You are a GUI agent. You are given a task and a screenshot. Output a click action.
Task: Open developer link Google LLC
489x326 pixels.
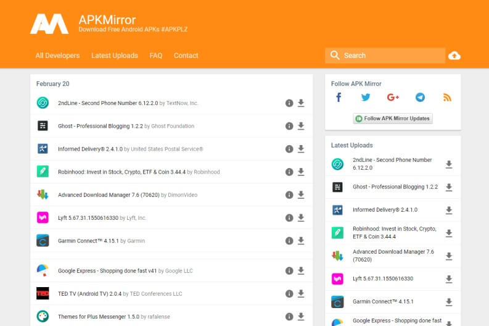179,270
